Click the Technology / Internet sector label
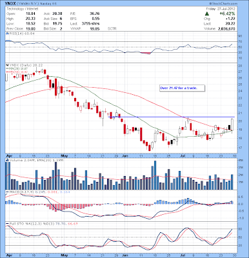The image size is (249, 258). point(23,9)
